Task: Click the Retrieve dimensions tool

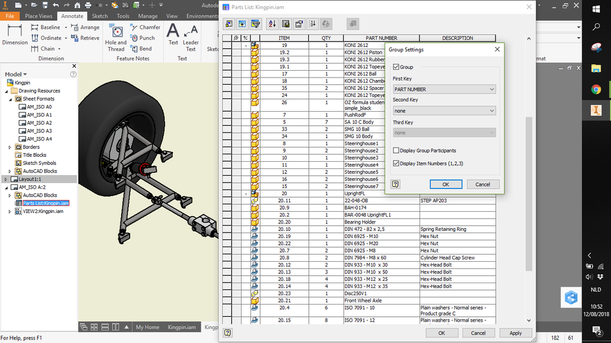Action: click(x=86, y=38)
